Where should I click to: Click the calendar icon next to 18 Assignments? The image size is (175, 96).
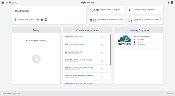(134, 44)
